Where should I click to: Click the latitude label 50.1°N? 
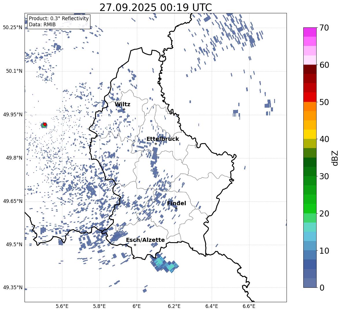point(14,71)
